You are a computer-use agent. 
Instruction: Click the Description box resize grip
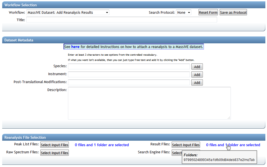coord(229,118)
